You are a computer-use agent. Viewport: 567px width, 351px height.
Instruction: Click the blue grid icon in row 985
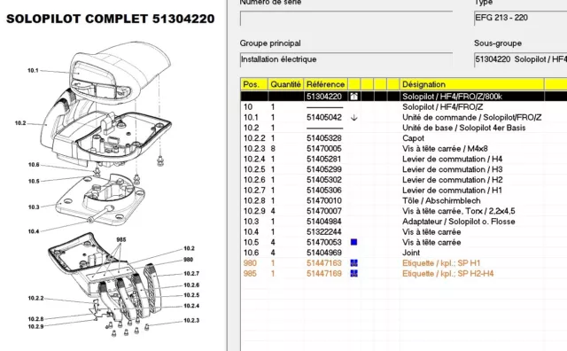[x=354, y=274]
